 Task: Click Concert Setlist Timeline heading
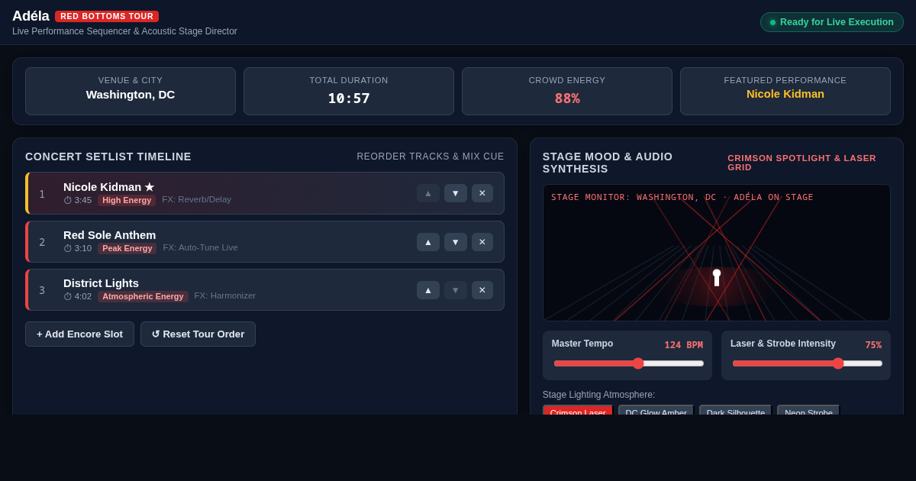tap(108, 157)
